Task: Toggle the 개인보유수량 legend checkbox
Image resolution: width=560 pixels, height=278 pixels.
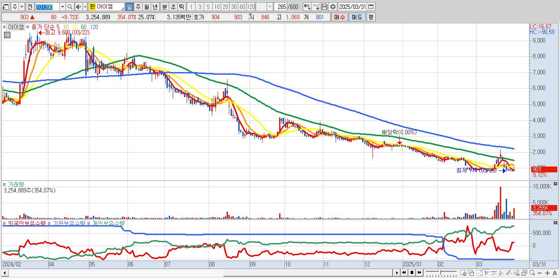Action: tap(88, 223)
